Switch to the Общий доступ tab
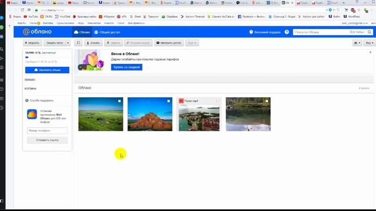Screen dimensions: 376x211 (107, 32)
